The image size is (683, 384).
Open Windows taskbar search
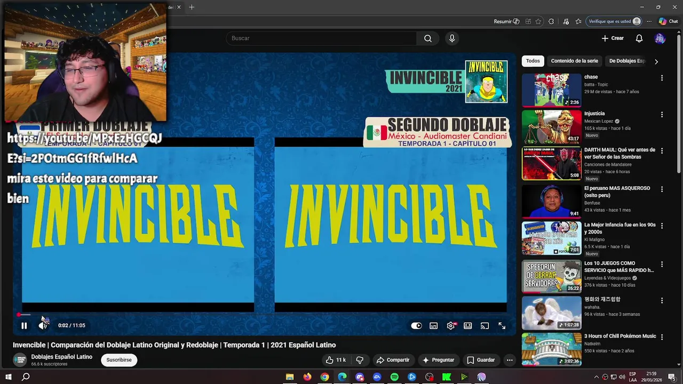coord(26,377)
